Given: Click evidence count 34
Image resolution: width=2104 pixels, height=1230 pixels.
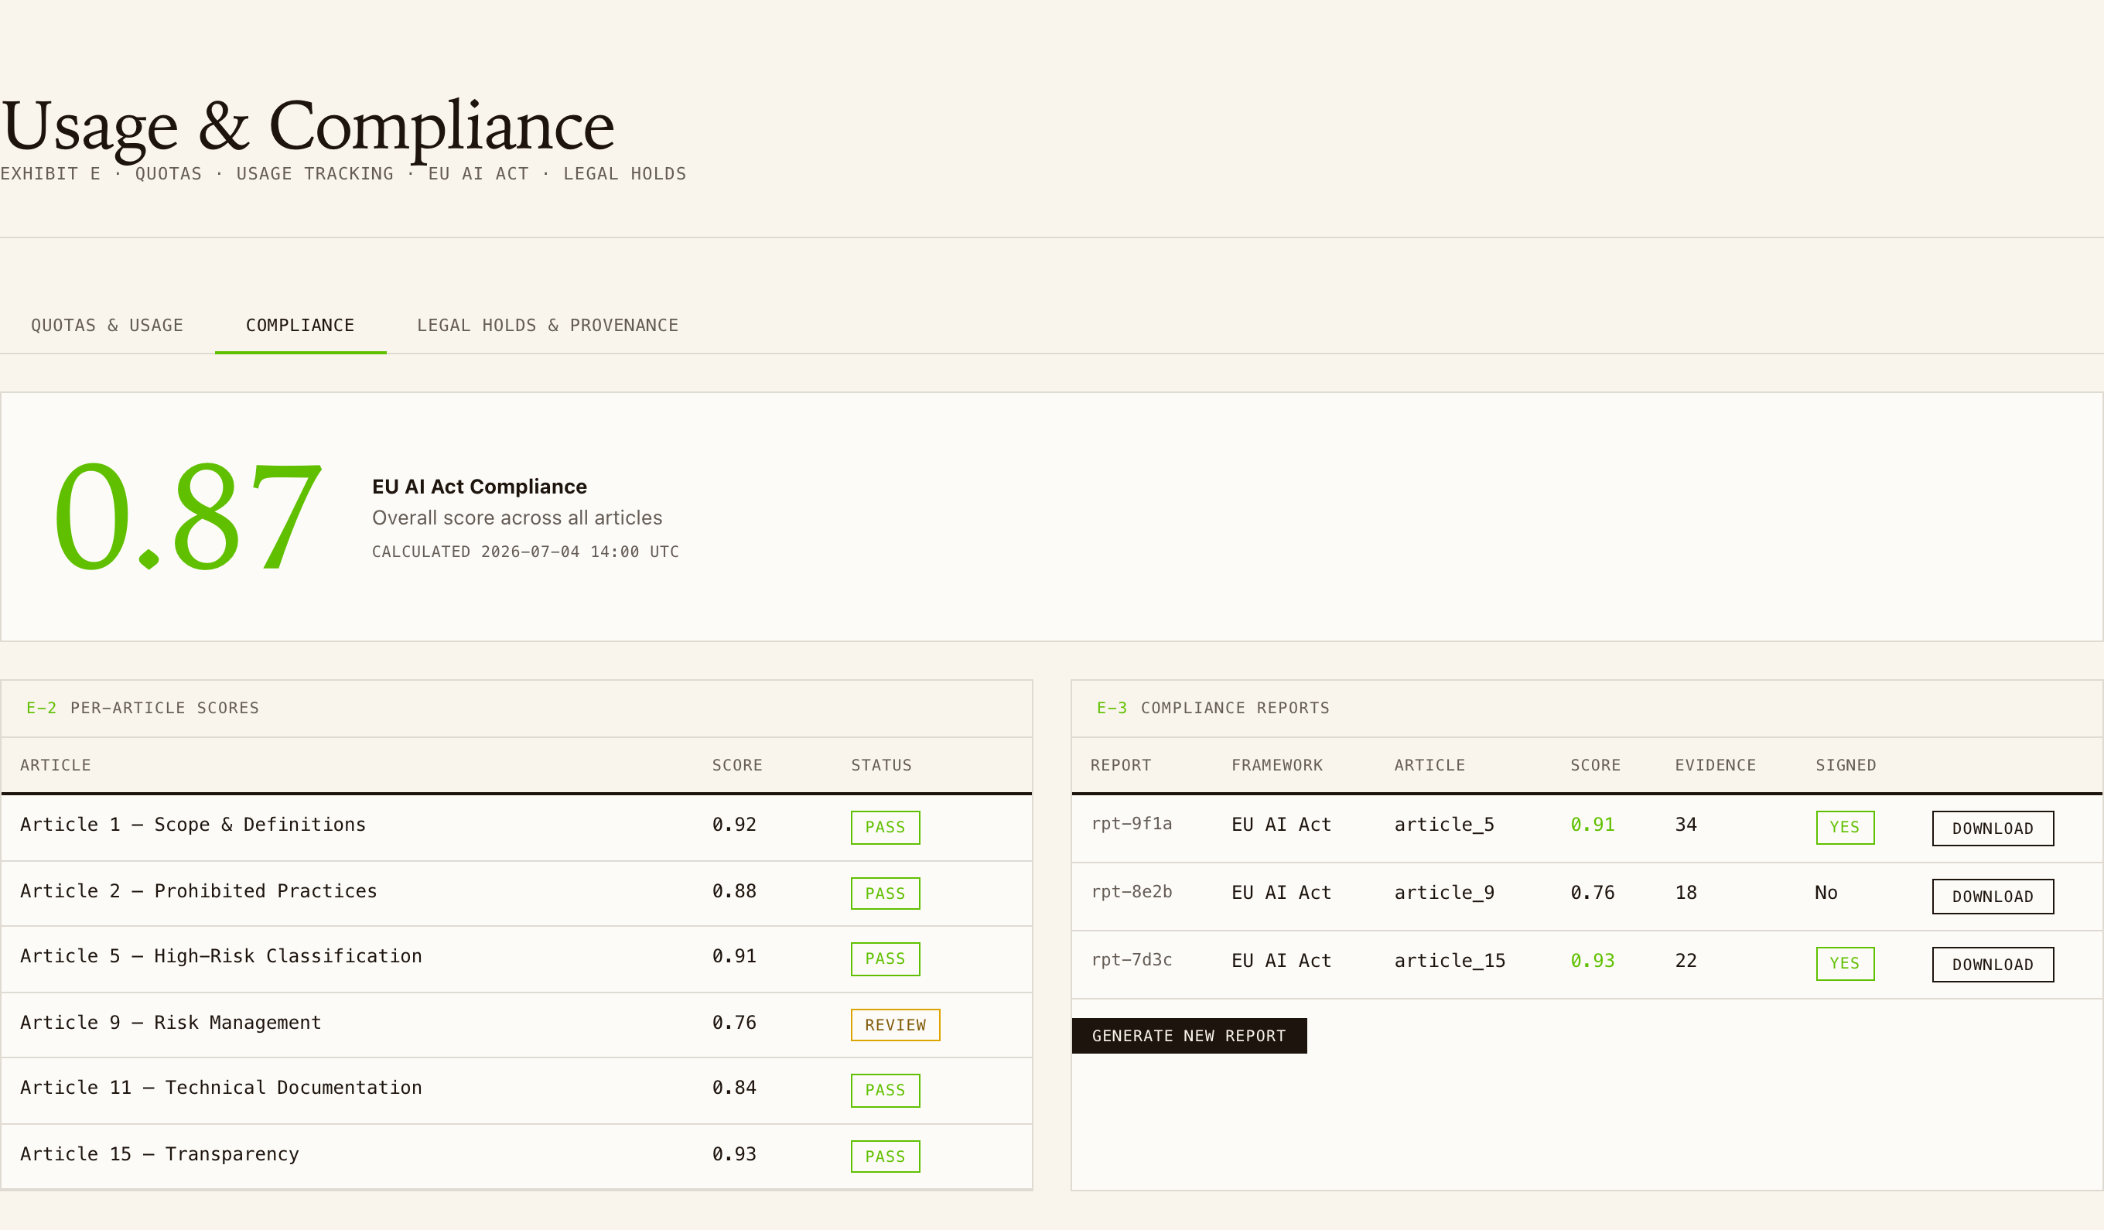Looking at the screenshot, I should click(x=1686, y=825).
